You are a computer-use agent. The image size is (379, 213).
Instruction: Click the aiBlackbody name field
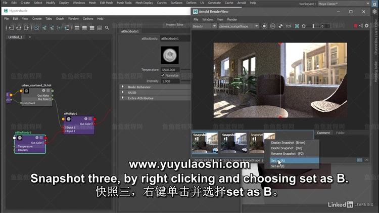tap(175, 38)
